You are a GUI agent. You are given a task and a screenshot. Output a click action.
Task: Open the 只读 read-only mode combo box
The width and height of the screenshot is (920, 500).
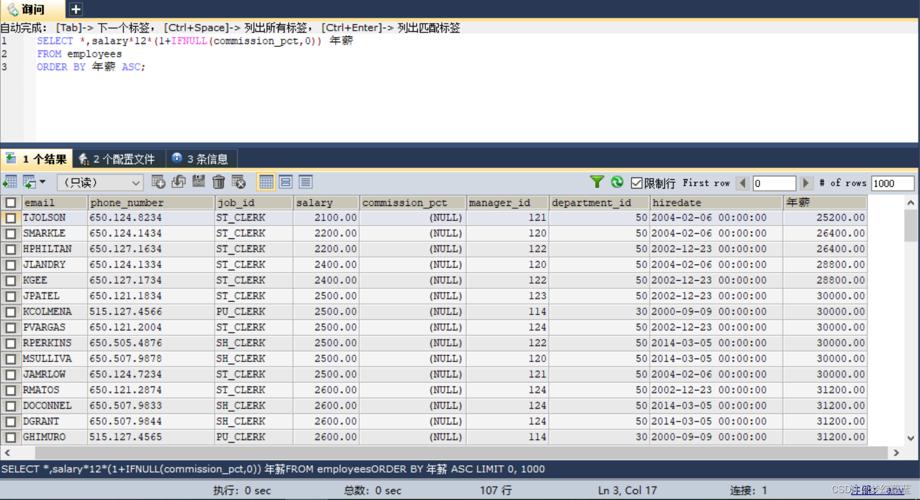tap(100, 183)
